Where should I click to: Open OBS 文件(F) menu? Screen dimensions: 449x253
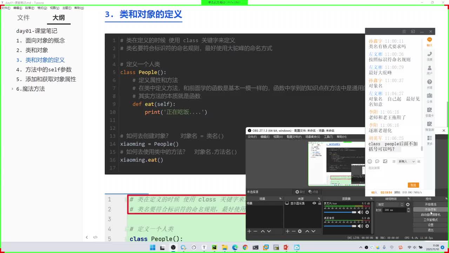(252, 137)
